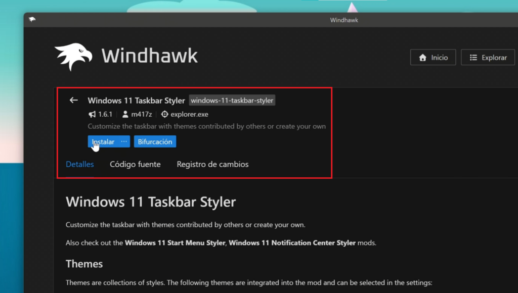Screen dimensions: 518x293
Task: Go to Inicio home page
Action: (433, 58)
